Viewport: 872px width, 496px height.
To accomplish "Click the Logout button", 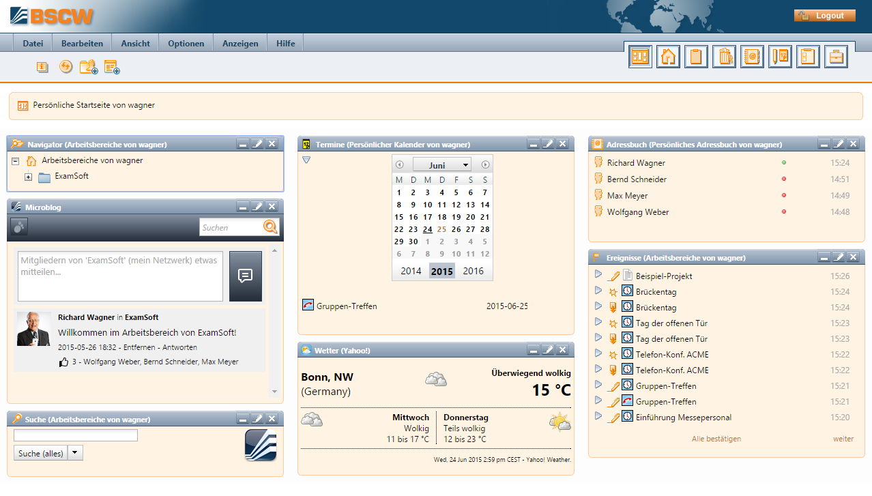I will [824, 14].
